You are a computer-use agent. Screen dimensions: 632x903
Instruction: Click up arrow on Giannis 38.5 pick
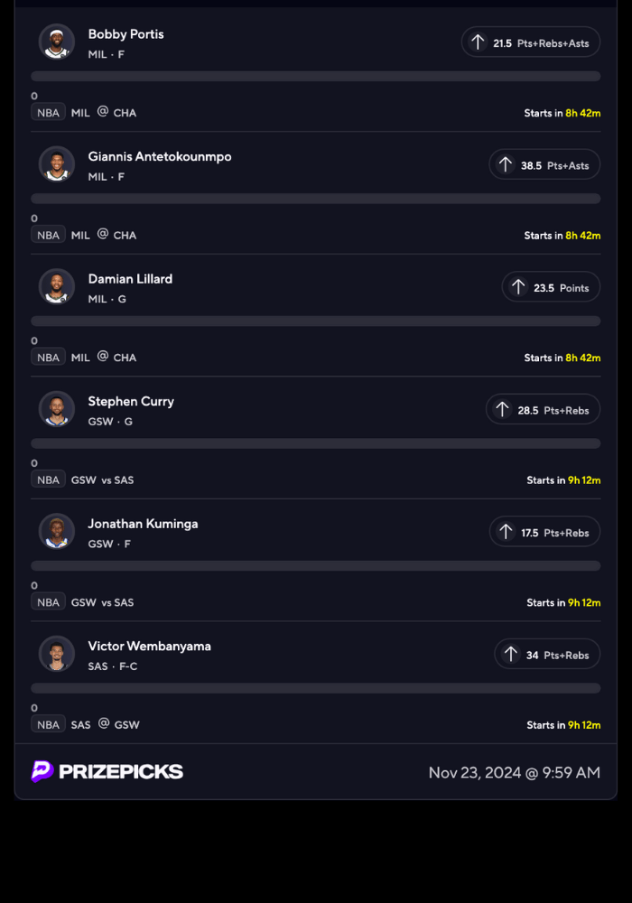[506, 164]
